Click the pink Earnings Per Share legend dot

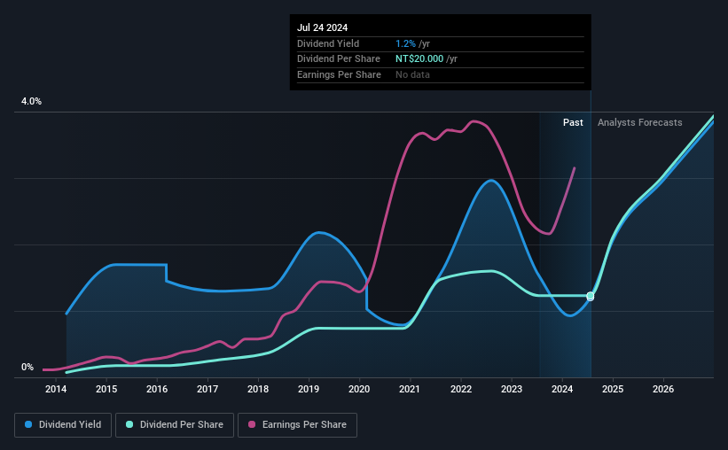[x=252, y=424]
